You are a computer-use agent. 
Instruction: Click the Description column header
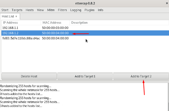119,23
